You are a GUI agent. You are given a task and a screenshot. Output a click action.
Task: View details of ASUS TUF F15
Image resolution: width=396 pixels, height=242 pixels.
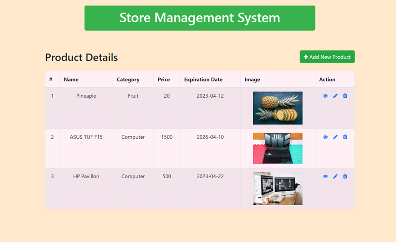pyautogui.click(x=325, y=137)
